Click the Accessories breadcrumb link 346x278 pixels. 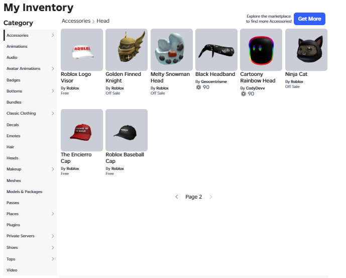76,21
